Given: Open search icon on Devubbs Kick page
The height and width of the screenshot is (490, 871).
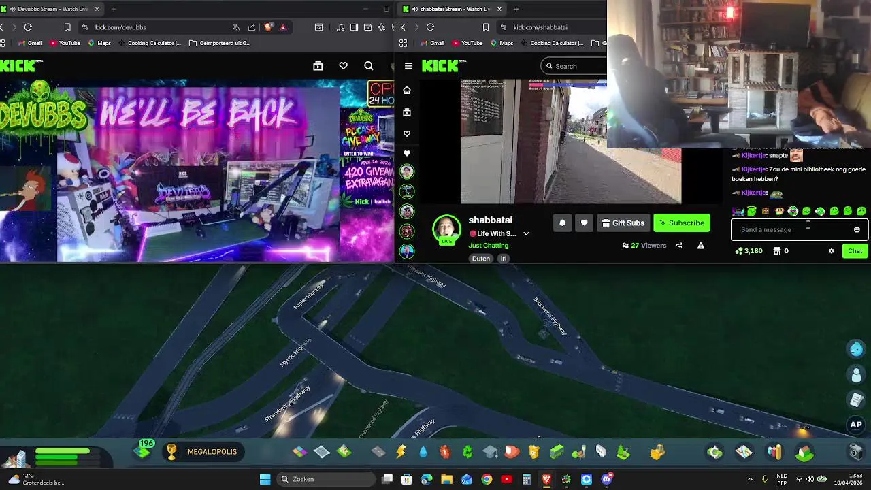Looking at the screenshot, I should tap(369, 66).
